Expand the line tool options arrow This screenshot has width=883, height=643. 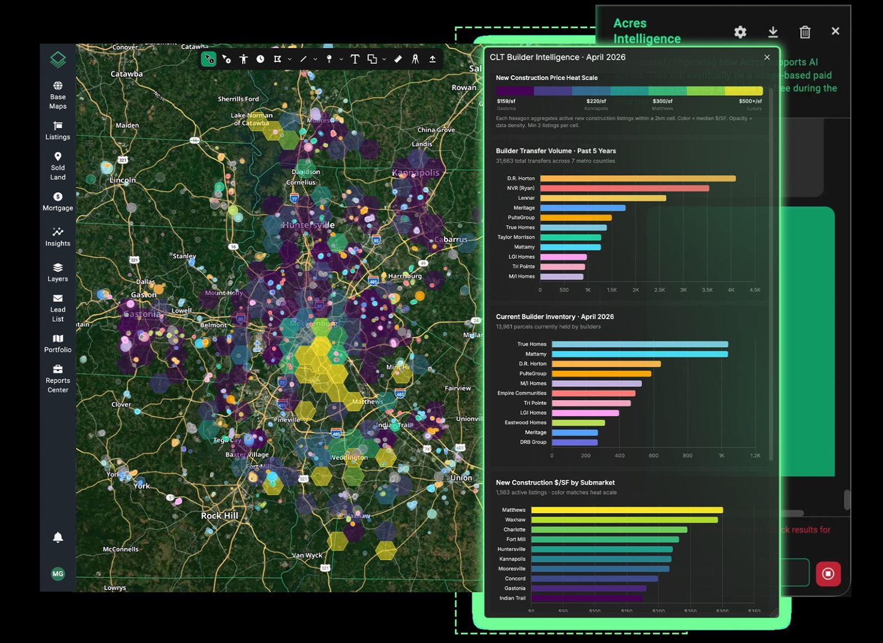pos(315,59)
